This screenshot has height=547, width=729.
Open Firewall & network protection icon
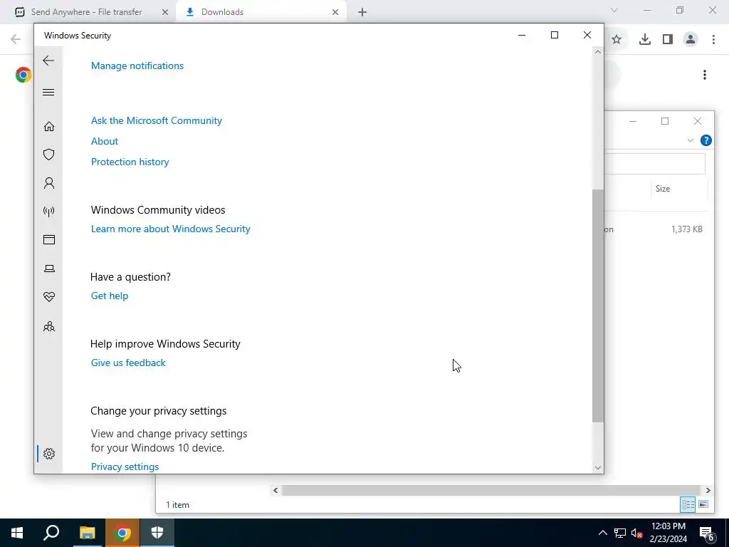[49, 212]
